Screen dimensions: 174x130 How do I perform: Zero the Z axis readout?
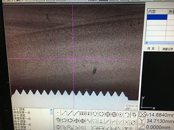(142, 127)
